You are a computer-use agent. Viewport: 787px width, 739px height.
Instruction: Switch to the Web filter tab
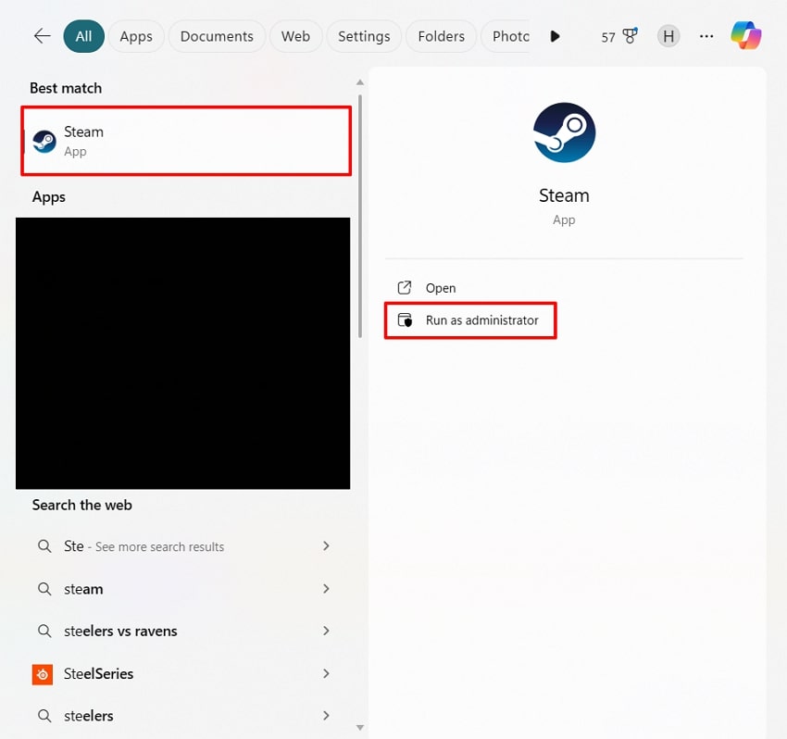[295, 36]
